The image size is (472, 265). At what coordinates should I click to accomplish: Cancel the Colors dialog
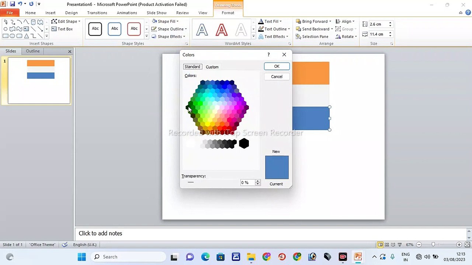[277, 77]
